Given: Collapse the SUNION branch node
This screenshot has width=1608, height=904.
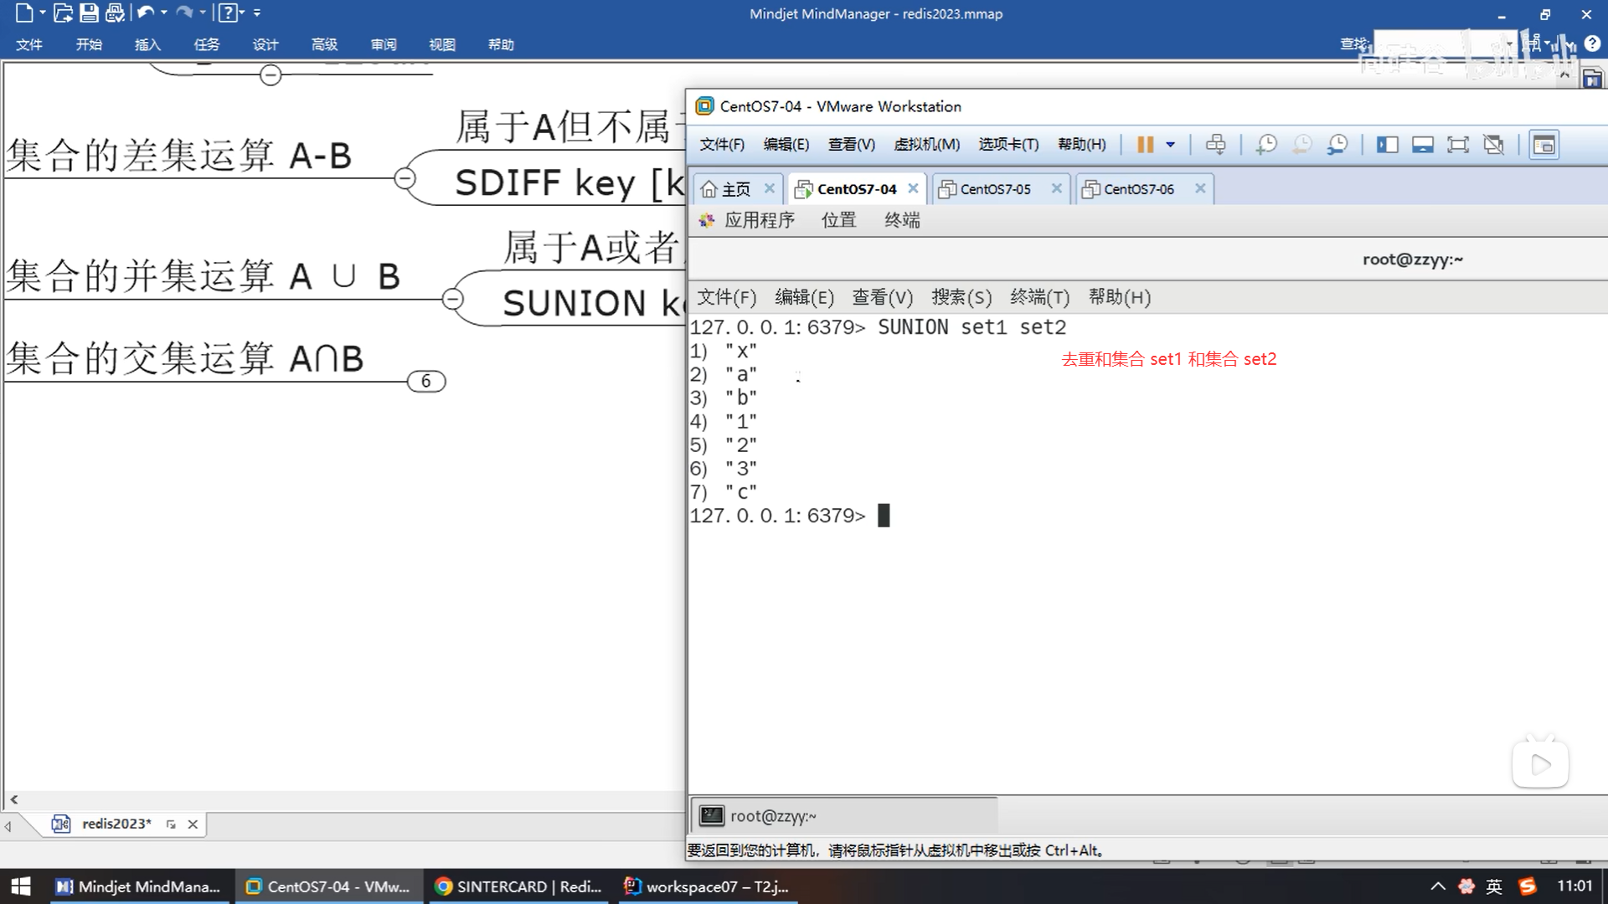Looking at the screenshot, I should click(452, 299).
